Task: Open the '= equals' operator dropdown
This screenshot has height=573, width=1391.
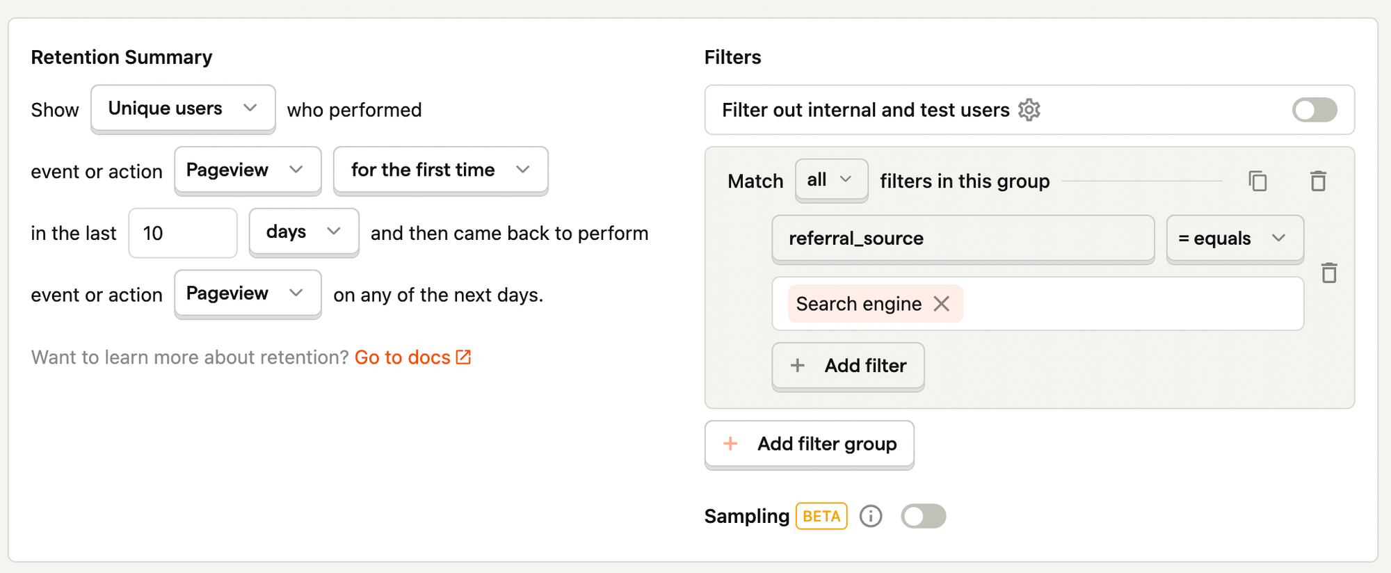Action: point(1235,239)
